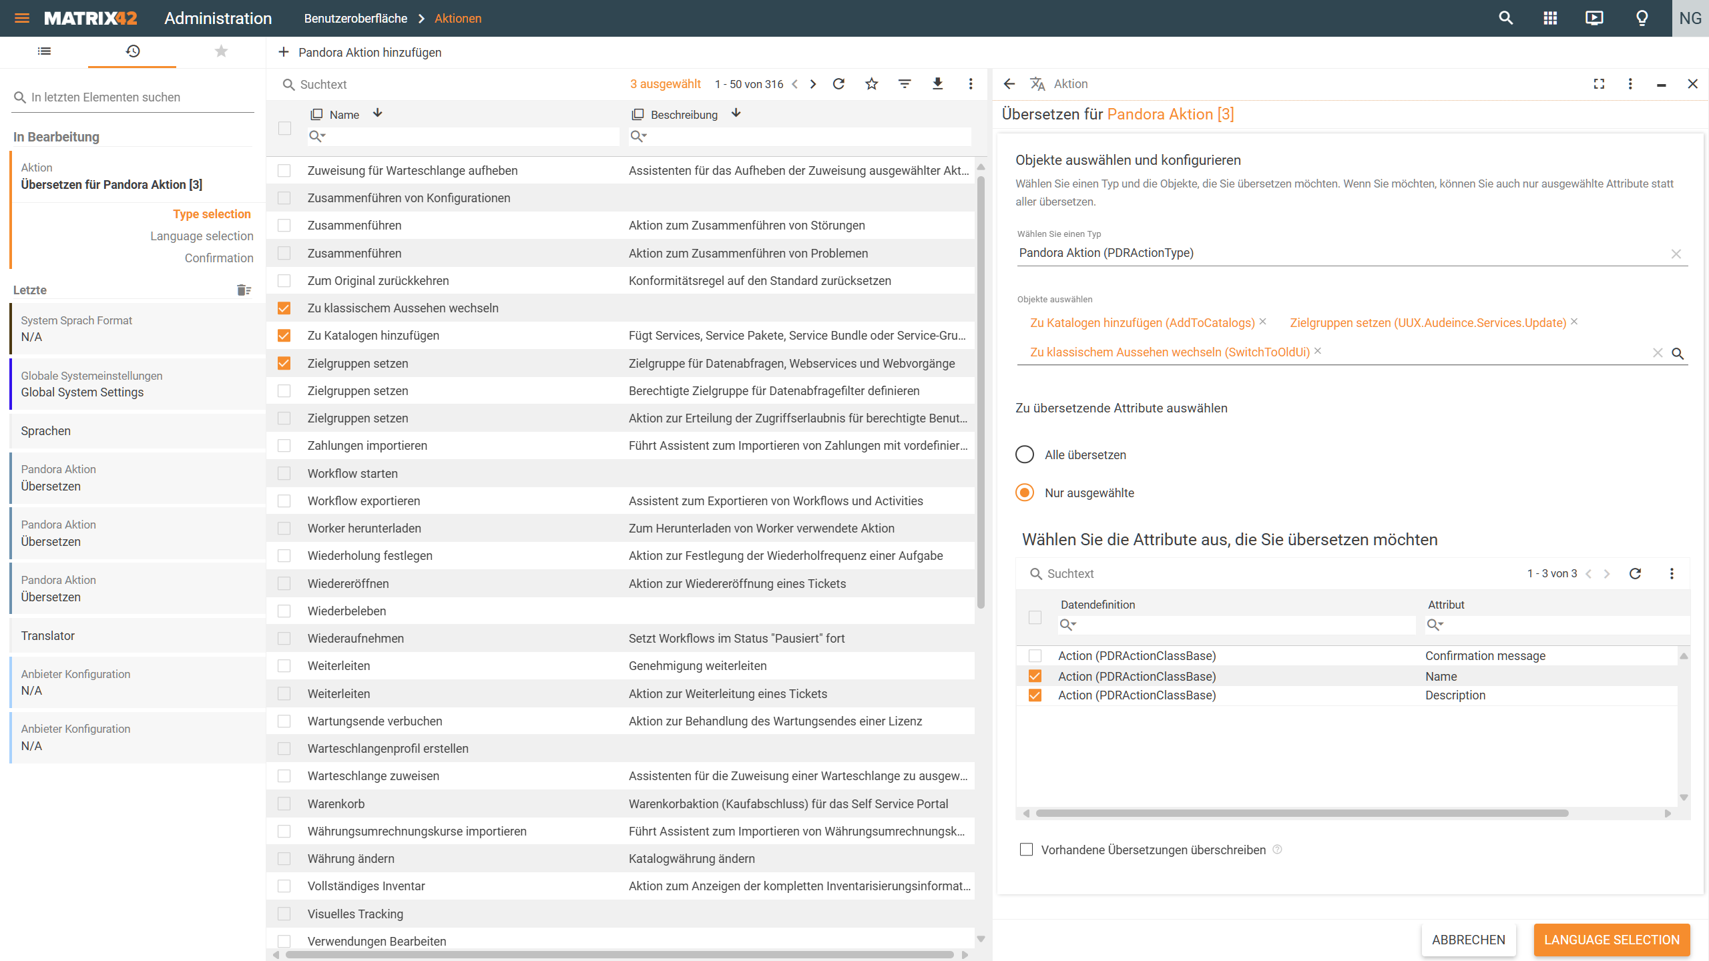Open NG user profile avatar
Screen dimensions: 1709x961
1690,18
